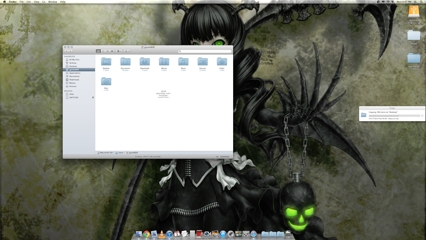Go forward in Finder history
Viewport: 426px width, 240px height.
(71, 51)
